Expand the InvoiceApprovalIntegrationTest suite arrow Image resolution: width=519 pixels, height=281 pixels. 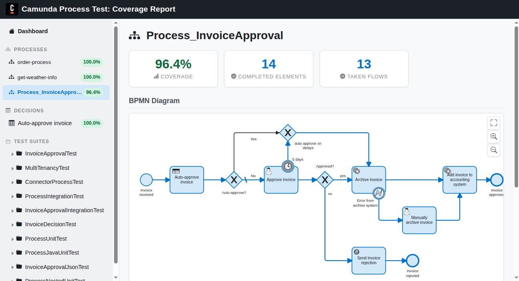point(13,211)
